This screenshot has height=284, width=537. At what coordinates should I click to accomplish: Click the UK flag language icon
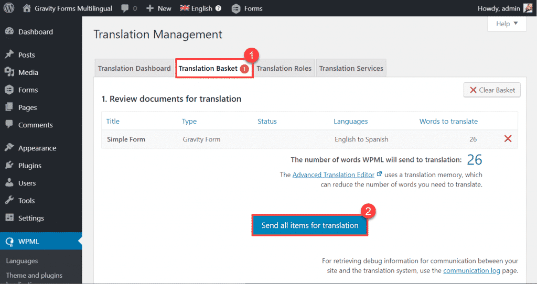click(x=185, y=8)
